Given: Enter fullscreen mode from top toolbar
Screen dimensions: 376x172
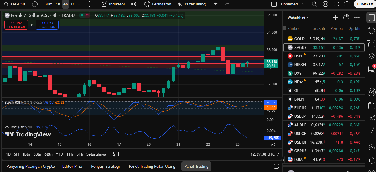Looking at the screenshot, I should coord(336,4).
